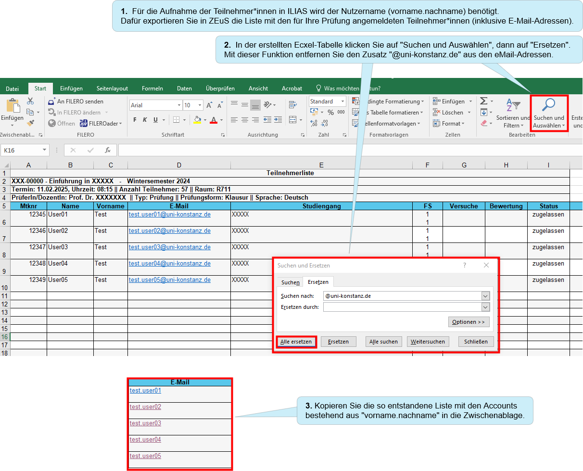583x471 pixels.
Task: Click the text orientation icon
Action: [268, 104]
